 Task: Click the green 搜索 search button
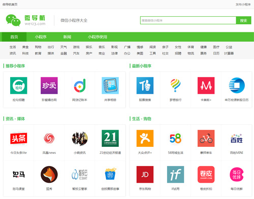coord(243,20)
